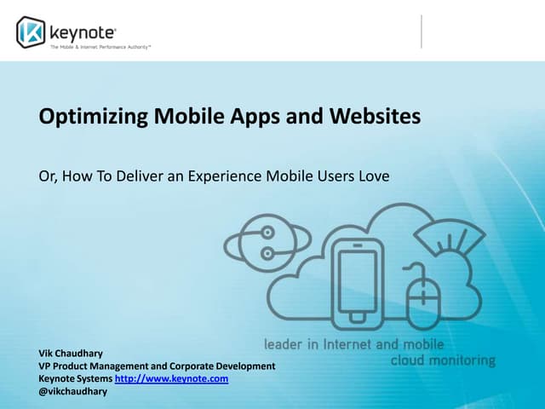The width and height of the screenshot is (545, 409).
Task: Click 'The Mobile & Internet Performance Authority' tagline
Action: pos(99,47)
